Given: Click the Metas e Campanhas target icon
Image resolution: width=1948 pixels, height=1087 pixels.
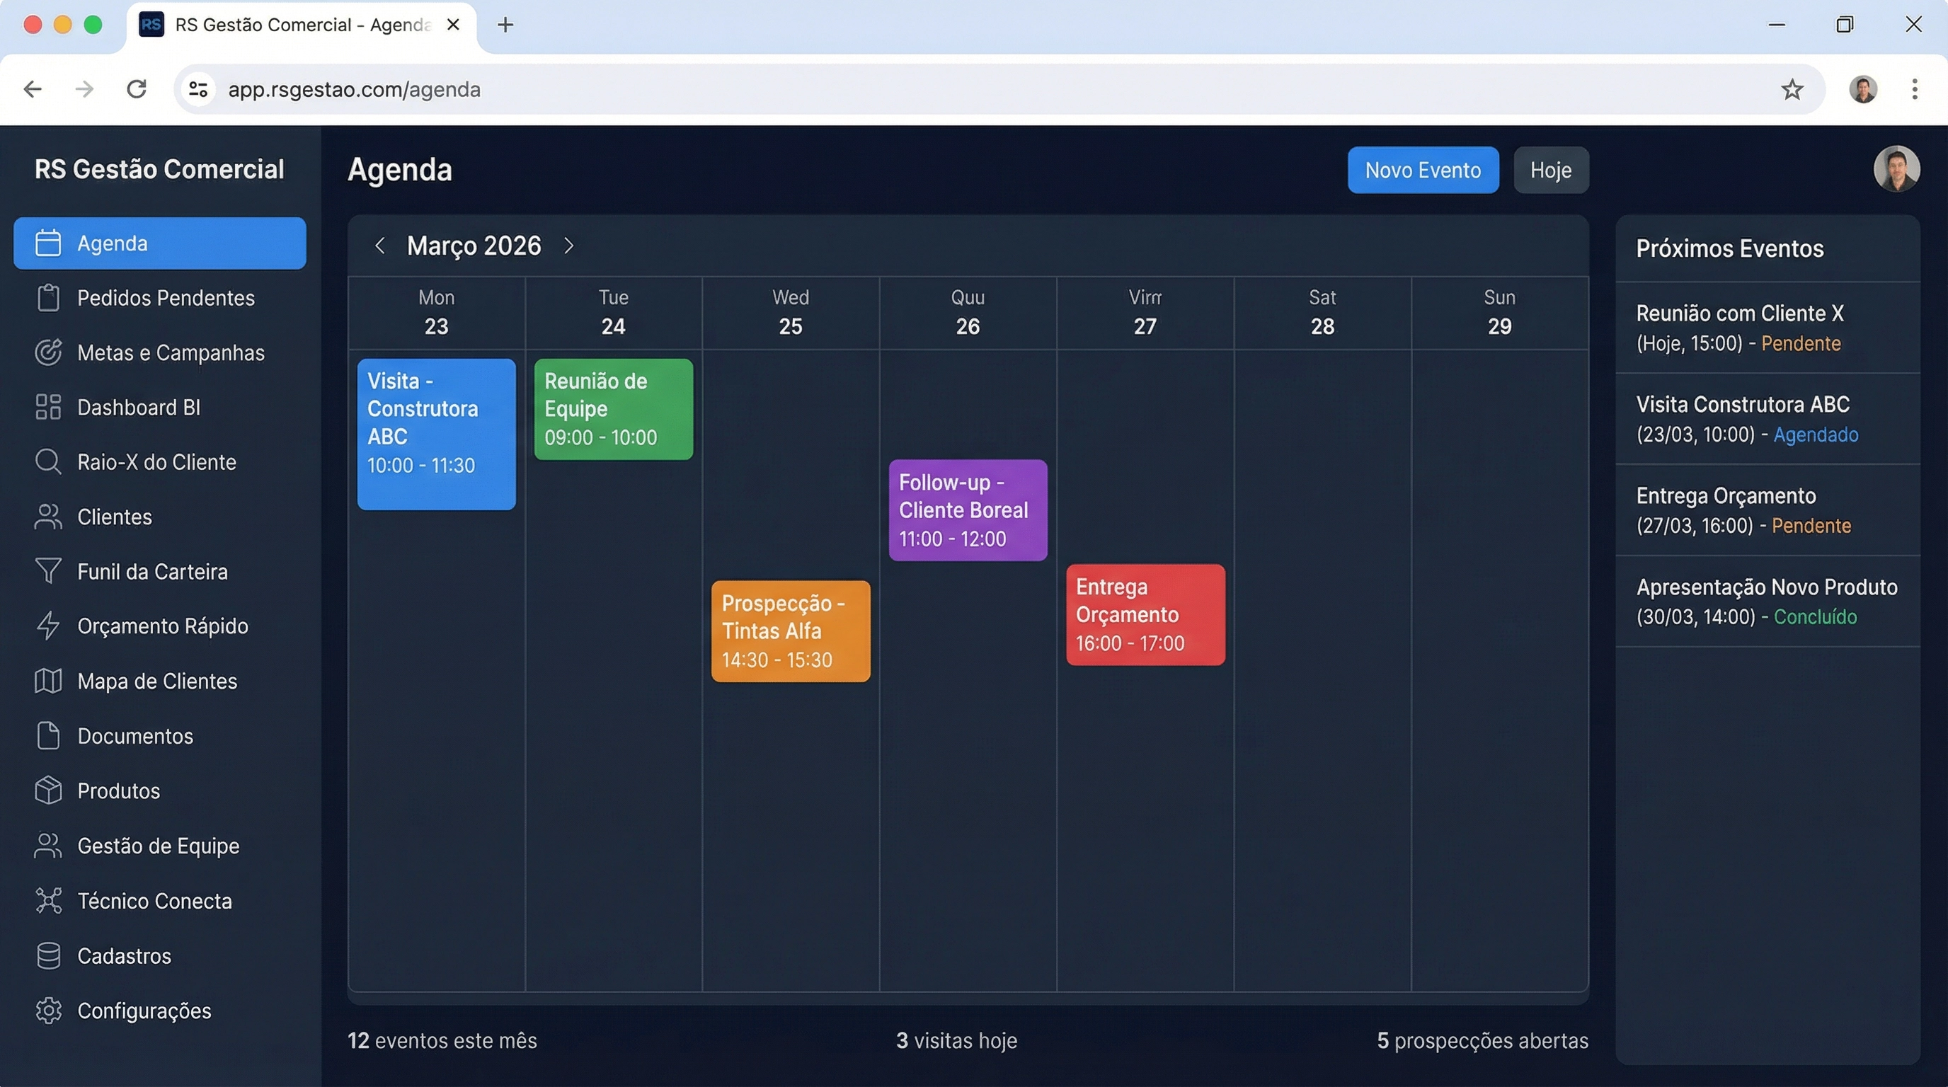Looking at the screenshot, I should point(47,352).
